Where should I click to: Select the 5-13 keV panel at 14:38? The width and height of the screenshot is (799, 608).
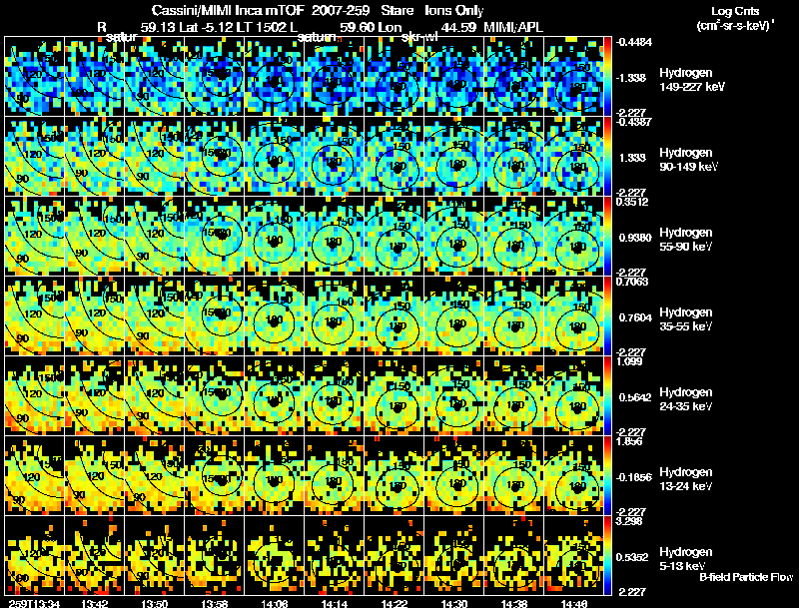pyautogui.click(x=513, y=555)
